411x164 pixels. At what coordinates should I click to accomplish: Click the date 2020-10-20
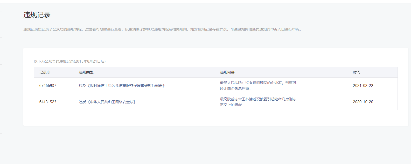click(363, 102)
